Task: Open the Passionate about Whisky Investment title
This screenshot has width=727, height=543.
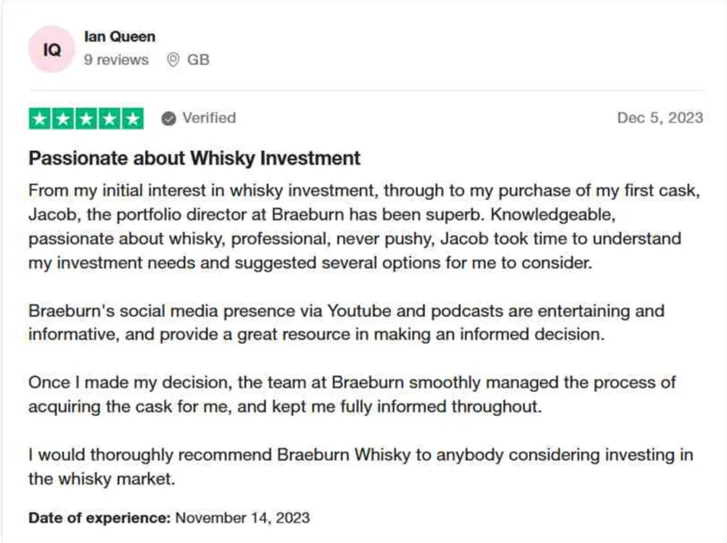Action: 195,159
